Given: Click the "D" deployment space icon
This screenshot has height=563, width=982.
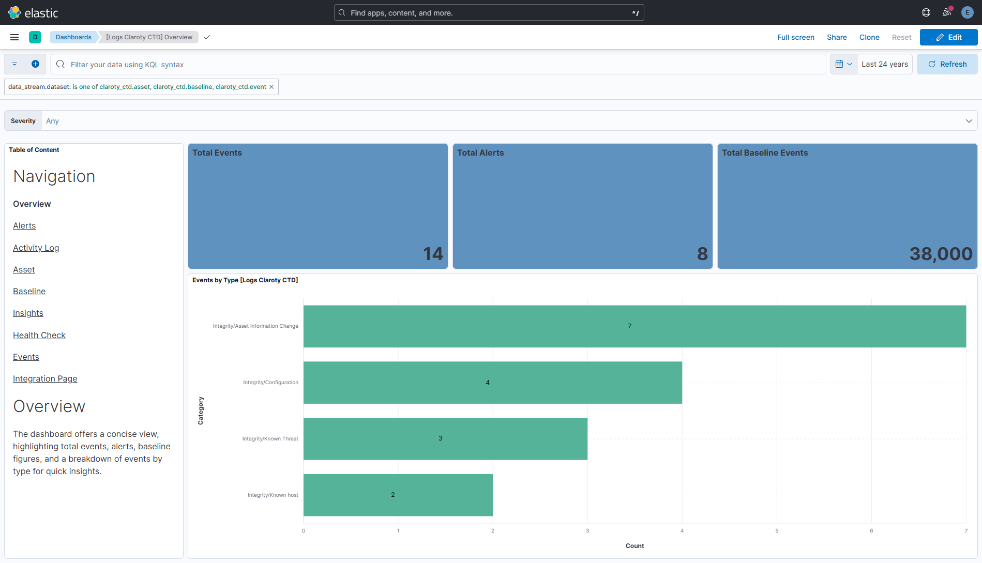Looking at the screenshot, I should (x=35, y=37).
